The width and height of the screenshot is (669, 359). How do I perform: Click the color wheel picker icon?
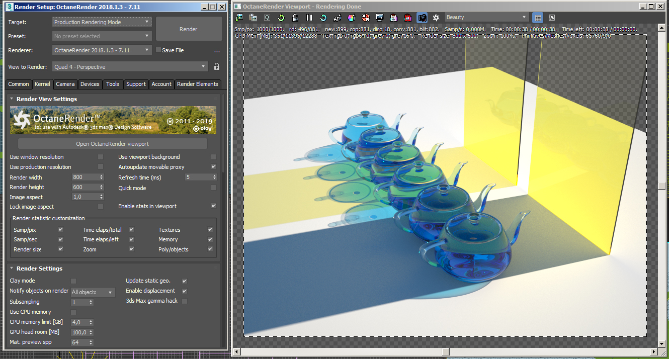click(352, 18)
